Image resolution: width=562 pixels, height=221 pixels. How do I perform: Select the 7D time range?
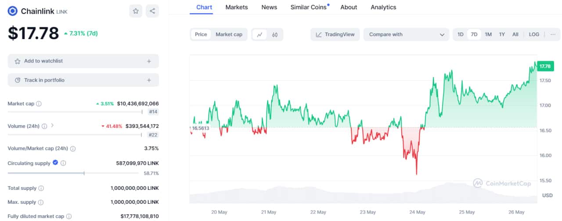point(474,34)
